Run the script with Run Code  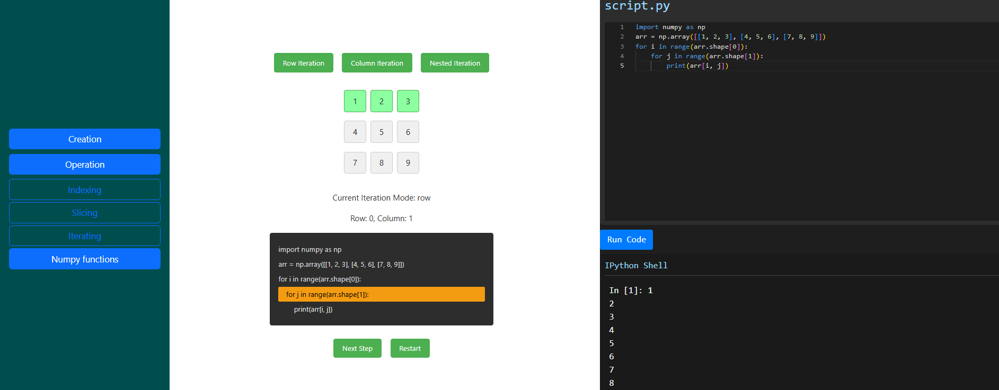(x=626, y=240)
